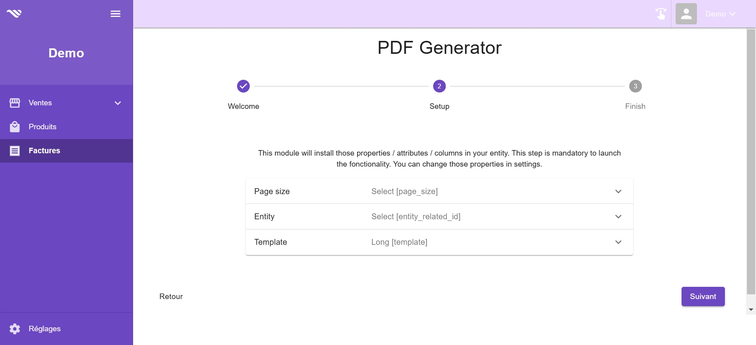Open the Produits menu item

point(66,127)
